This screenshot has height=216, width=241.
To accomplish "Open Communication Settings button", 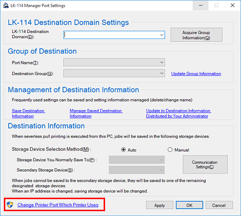I will pos(205,164).
